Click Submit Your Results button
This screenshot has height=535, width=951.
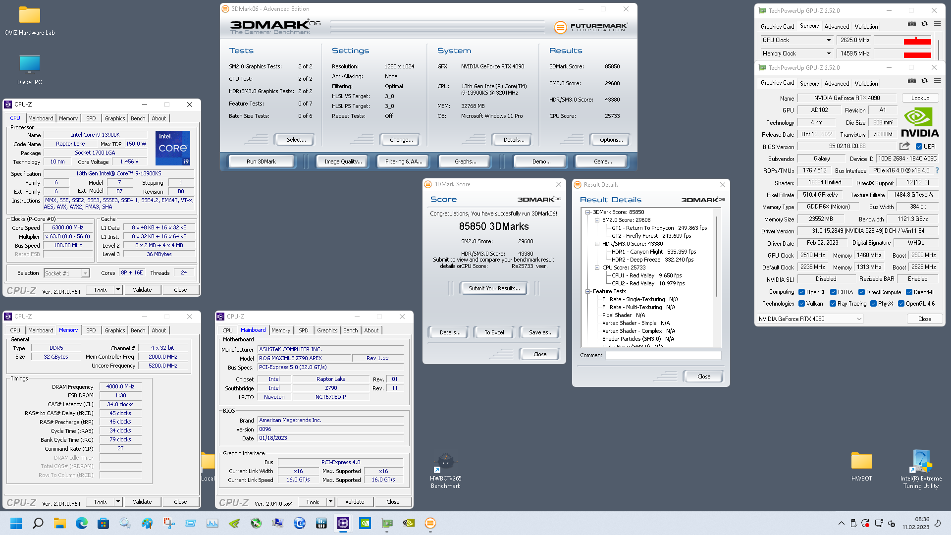click(x=494, y=288)
